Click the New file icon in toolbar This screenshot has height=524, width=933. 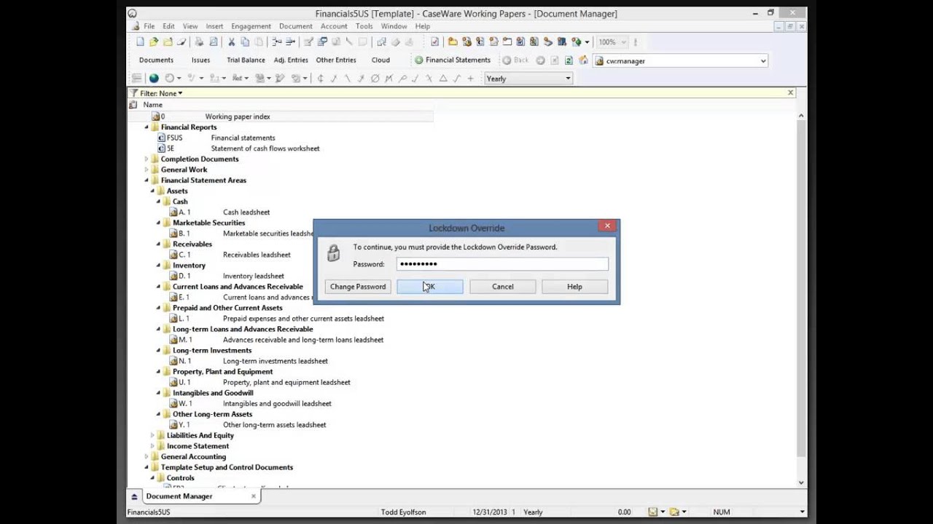[x=140, y=42]
